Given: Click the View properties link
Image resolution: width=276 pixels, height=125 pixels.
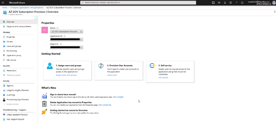Looking at the screenshot, I should click(x=105, y=105).
